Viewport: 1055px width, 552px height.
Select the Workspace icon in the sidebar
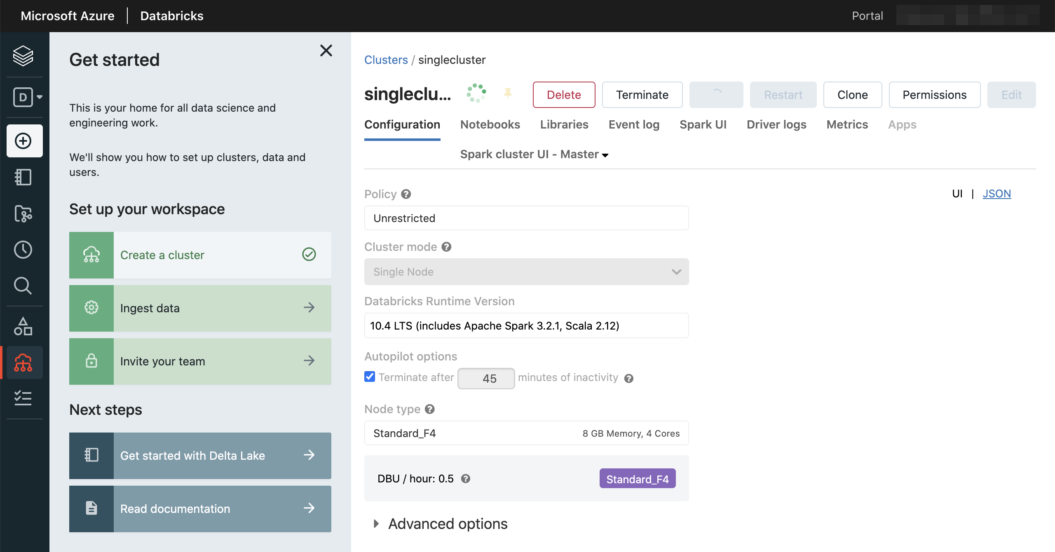(x=24, y=177)
